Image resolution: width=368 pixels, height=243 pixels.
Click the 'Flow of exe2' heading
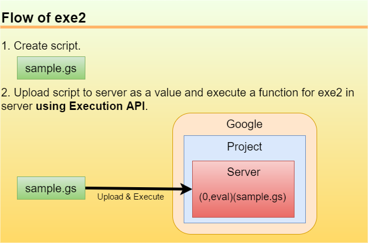44,18
